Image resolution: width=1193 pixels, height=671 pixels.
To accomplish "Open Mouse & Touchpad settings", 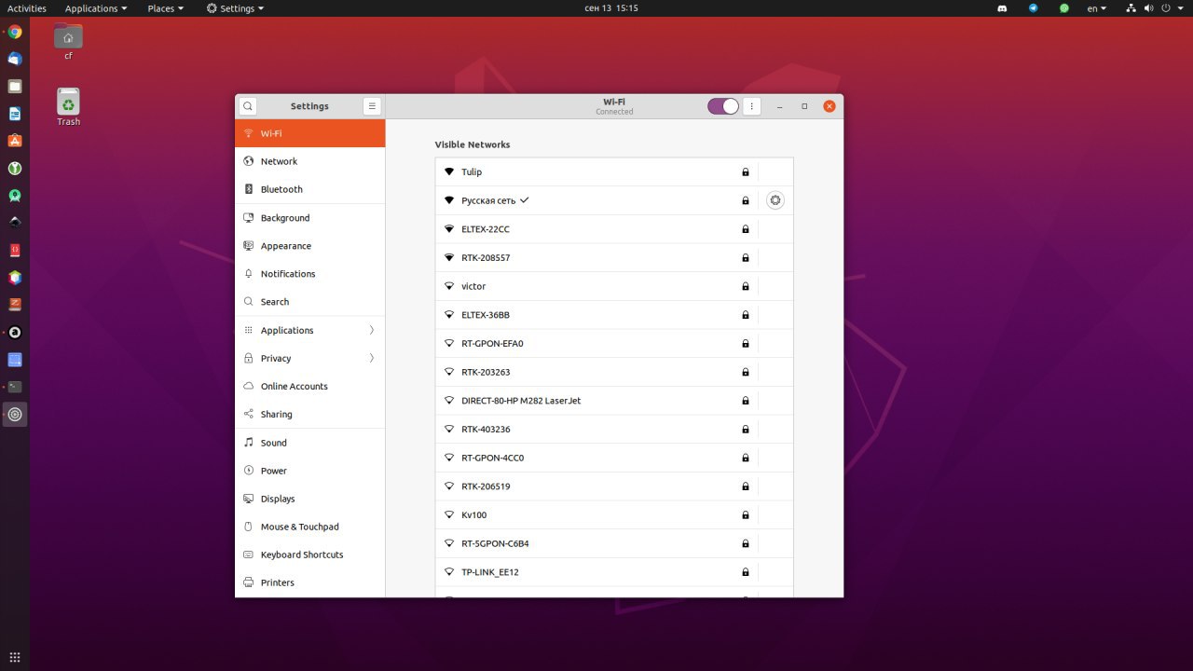I will tap(309, 527).
